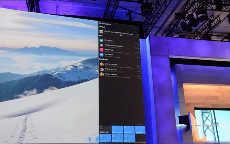230x144 pixels.
Task: Open the All settings quick action tile
Action: pyautogui.click(x=129, y=130)
